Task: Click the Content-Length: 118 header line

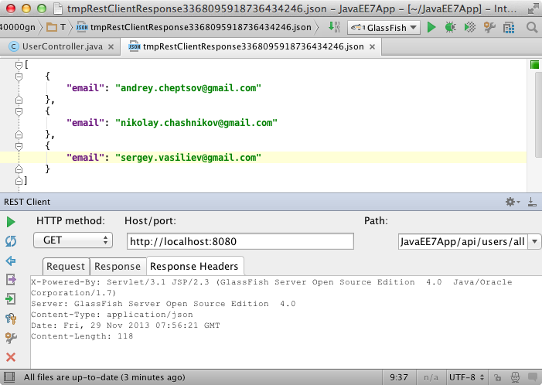Action: [x=82, y=336]
